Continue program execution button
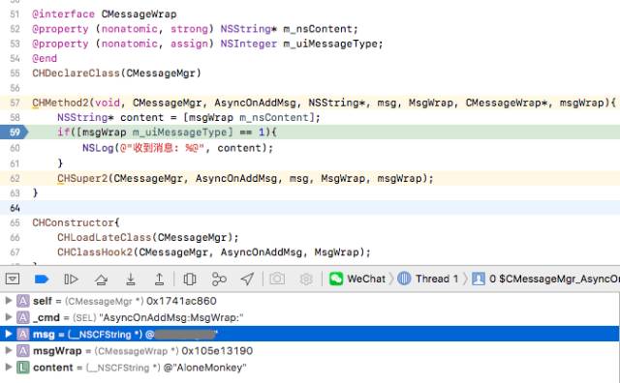 71,280
